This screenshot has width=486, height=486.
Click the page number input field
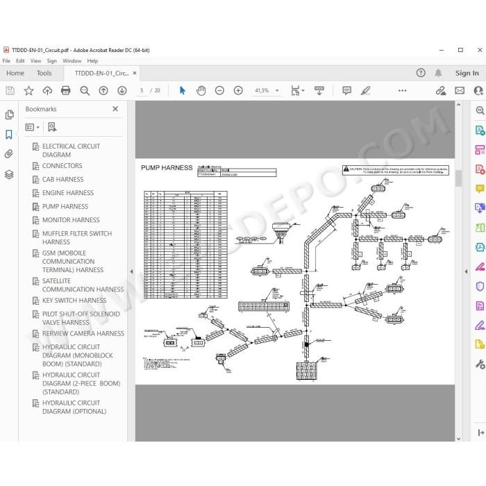coord(142,90)
